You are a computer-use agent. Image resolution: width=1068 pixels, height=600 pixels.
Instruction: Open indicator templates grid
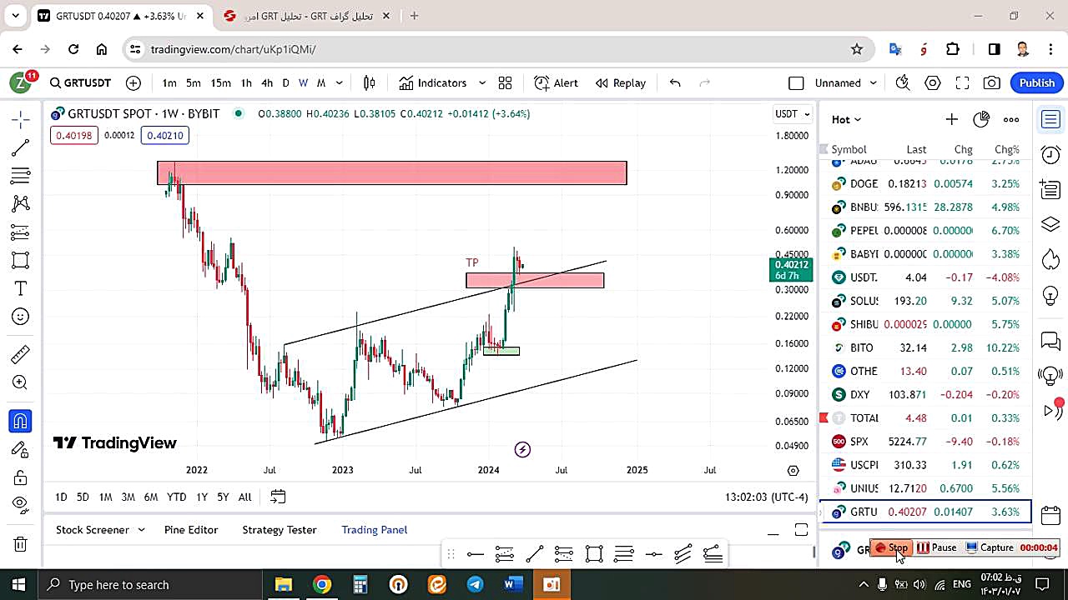pos(505,82)
